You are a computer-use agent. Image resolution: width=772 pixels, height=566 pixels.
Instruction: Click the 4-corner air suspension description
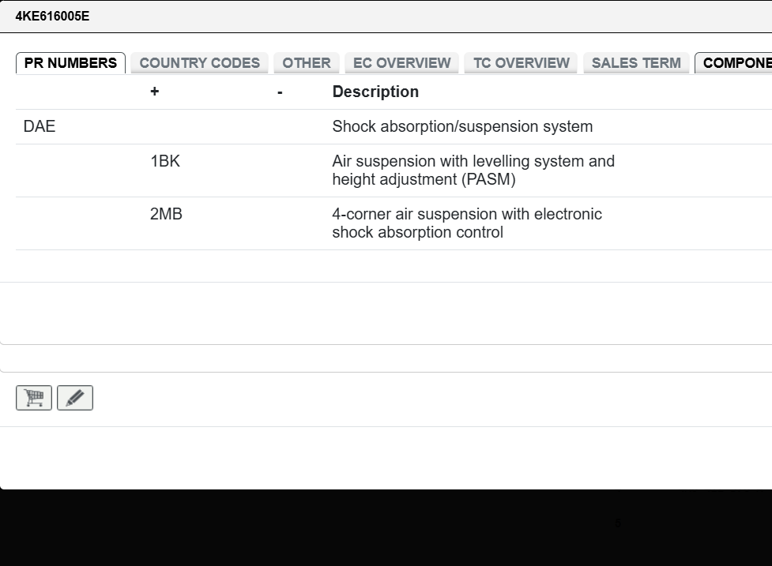466,223
